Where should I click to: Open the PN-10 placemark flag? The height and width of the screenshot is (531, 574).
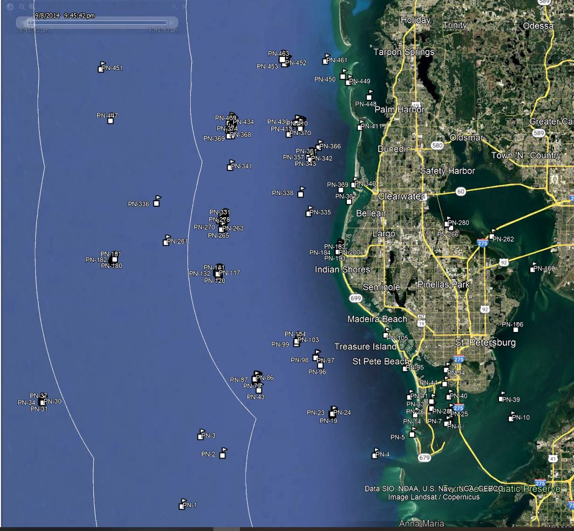[x=512, y=417]
